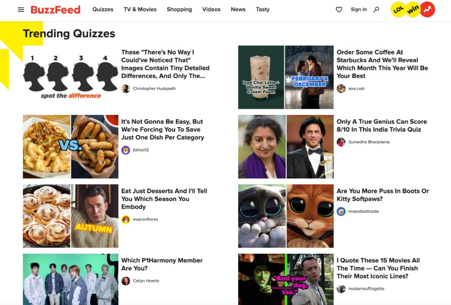The width and height of the screenshot is (451, 305).
Task: Click the BuzzFeed logo
Action: [56, 10]
